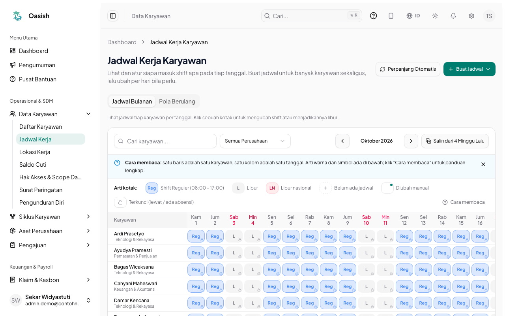
Task: Expand Klaim & Kasbon submenu
Action: coord(50,280)
